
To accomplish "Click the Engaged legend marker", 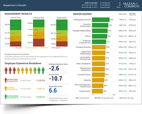I will point(15,48).
